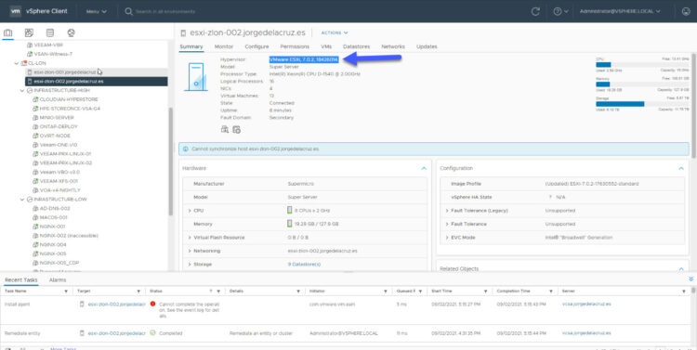Image resolution: width=697 pixels, height=350 pixels.
Task: Switch to the Monitor tab
Action: click(224, 46)
